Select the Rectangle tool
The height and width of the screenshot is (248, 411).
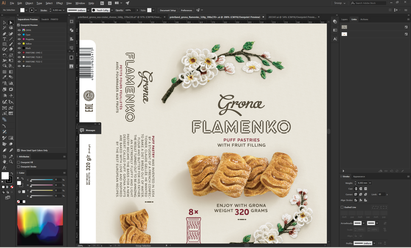pyautogui.click(x=4, y=44)
